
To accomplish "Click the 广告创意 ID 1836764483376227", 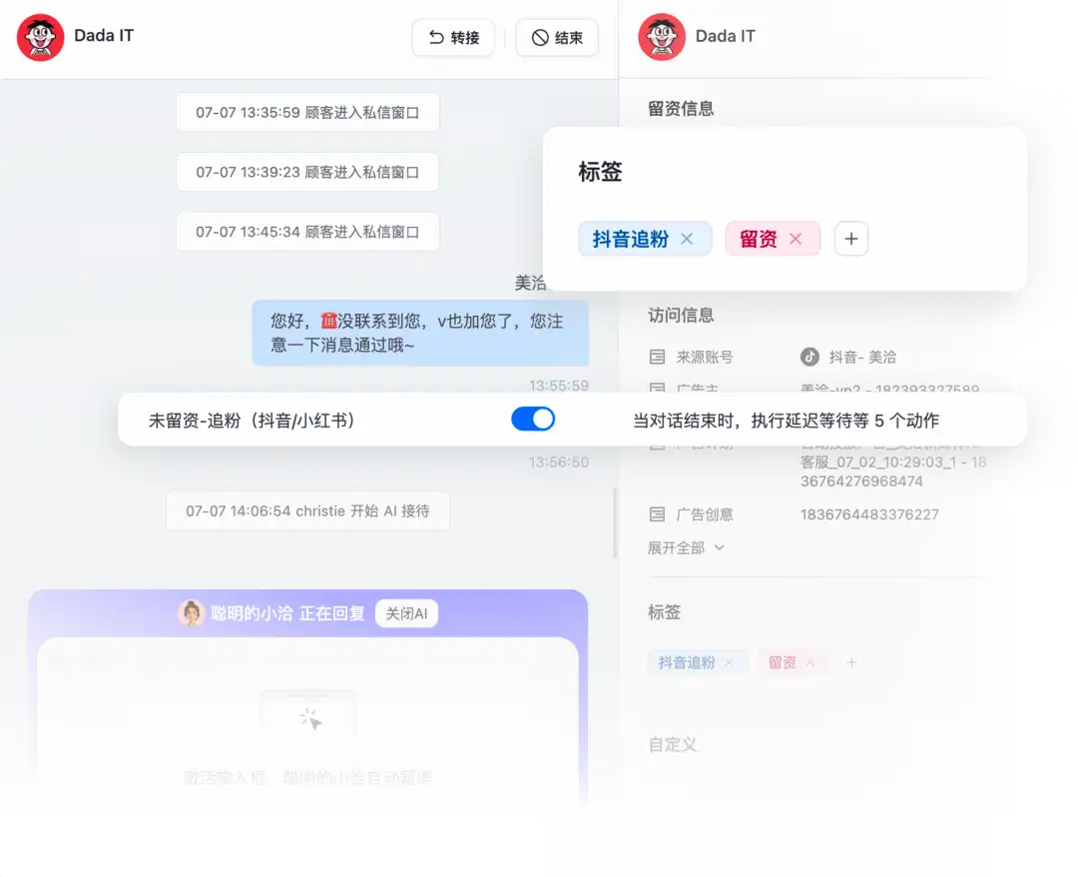I will pyautogui.click(x=869, y=514).
